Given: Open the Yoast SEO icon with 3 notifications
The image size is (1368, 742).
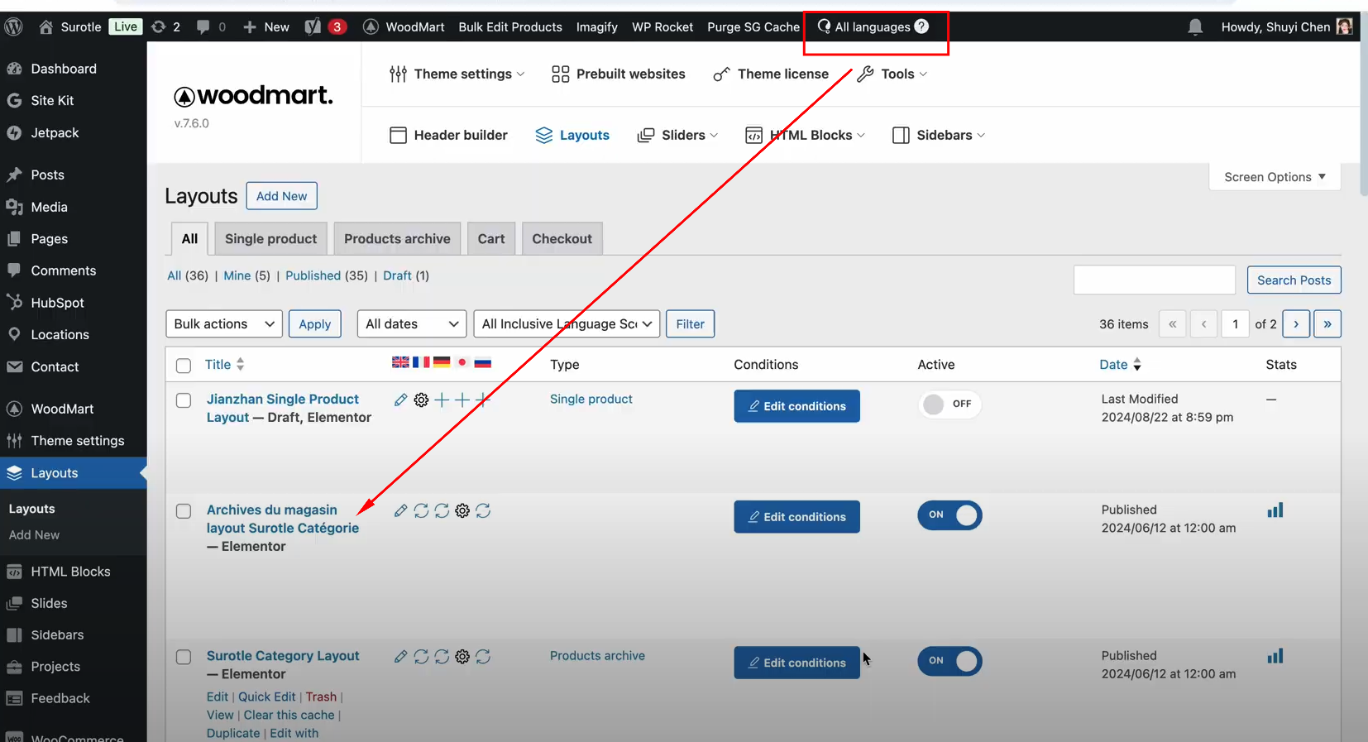Looking at the screenshot, I should coord(325,26).
